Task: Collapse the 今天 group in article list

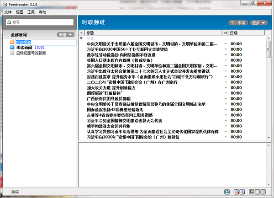Action: coord(82,38)
